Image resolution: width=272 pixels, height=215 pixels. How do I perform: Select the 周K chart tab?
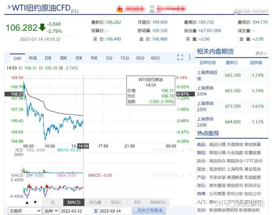tap(63, 58)
